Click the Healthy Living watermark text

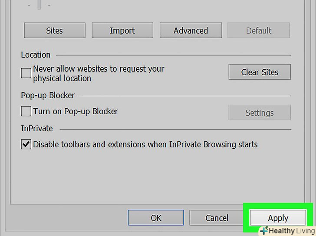click(x=291, y=231)
